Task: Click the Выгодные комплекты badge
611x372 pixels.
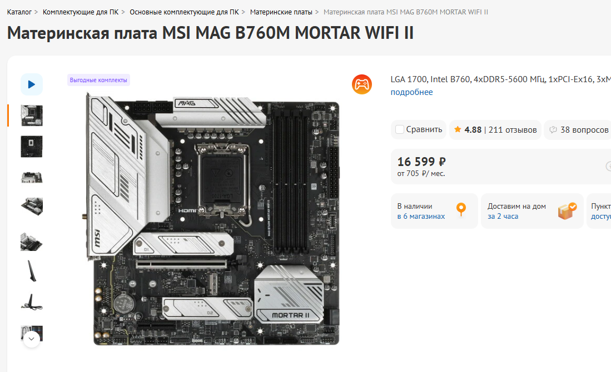Action: (98, 80)
